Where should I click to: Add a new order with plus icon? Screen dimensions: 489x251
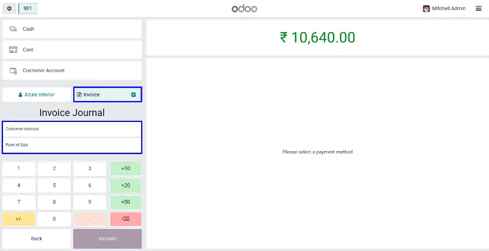9,9
